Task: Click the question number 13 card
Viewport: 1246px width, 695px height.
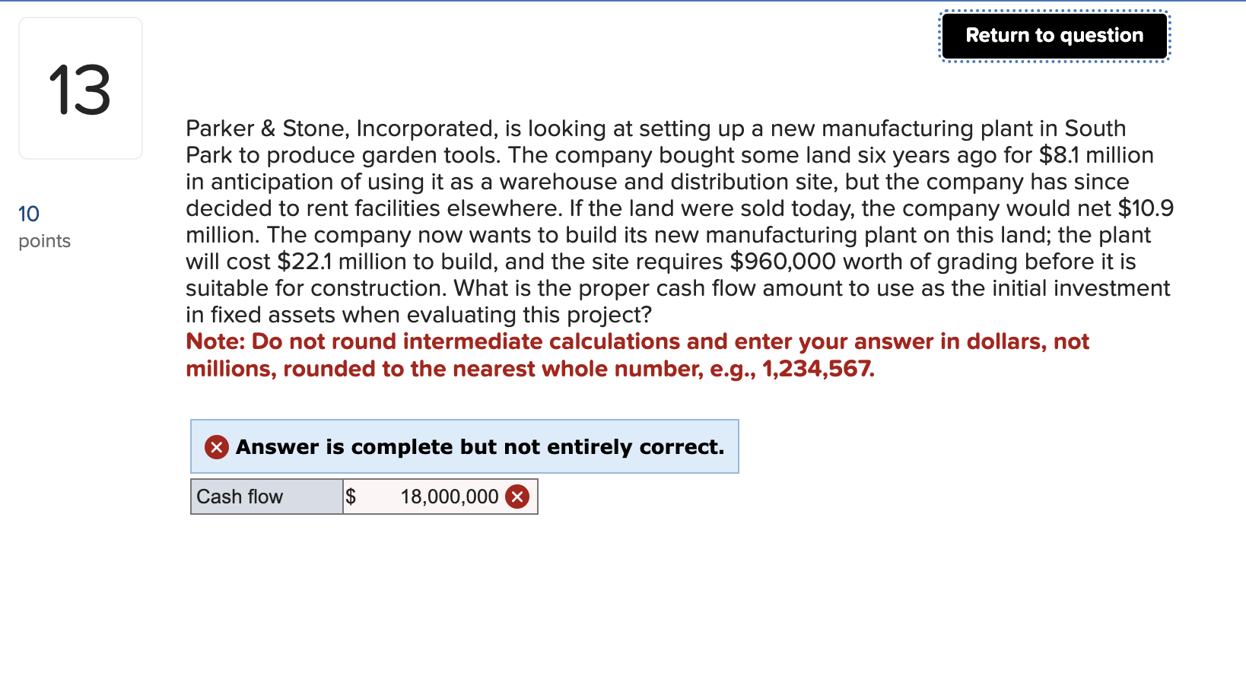Action: [80, 87]
